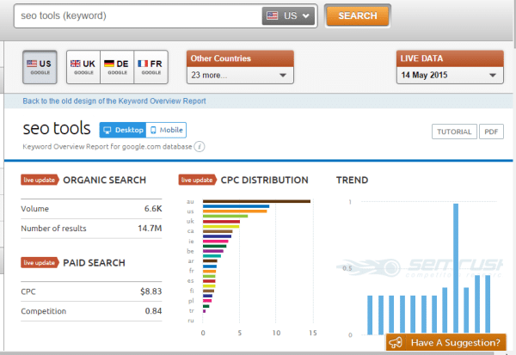Click the orange SEARCH button
The width and height of the screenshot is (516, 355).
click(x=358, y=15)
